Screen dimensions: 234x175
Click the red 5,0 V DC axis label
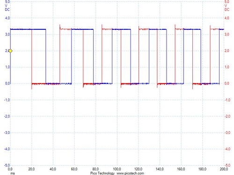coord(227,6)
